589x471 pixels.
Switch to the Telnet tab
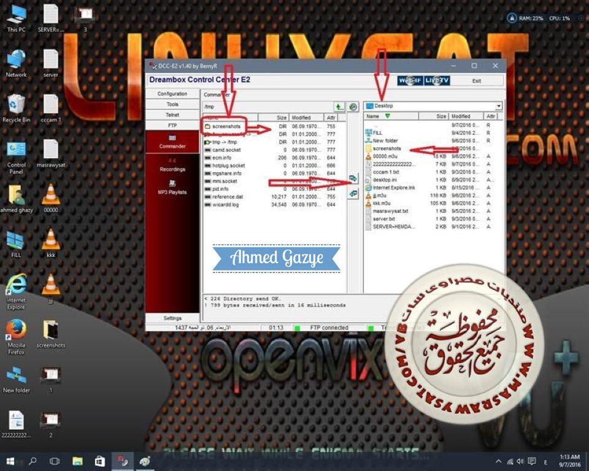click(172, 115)
